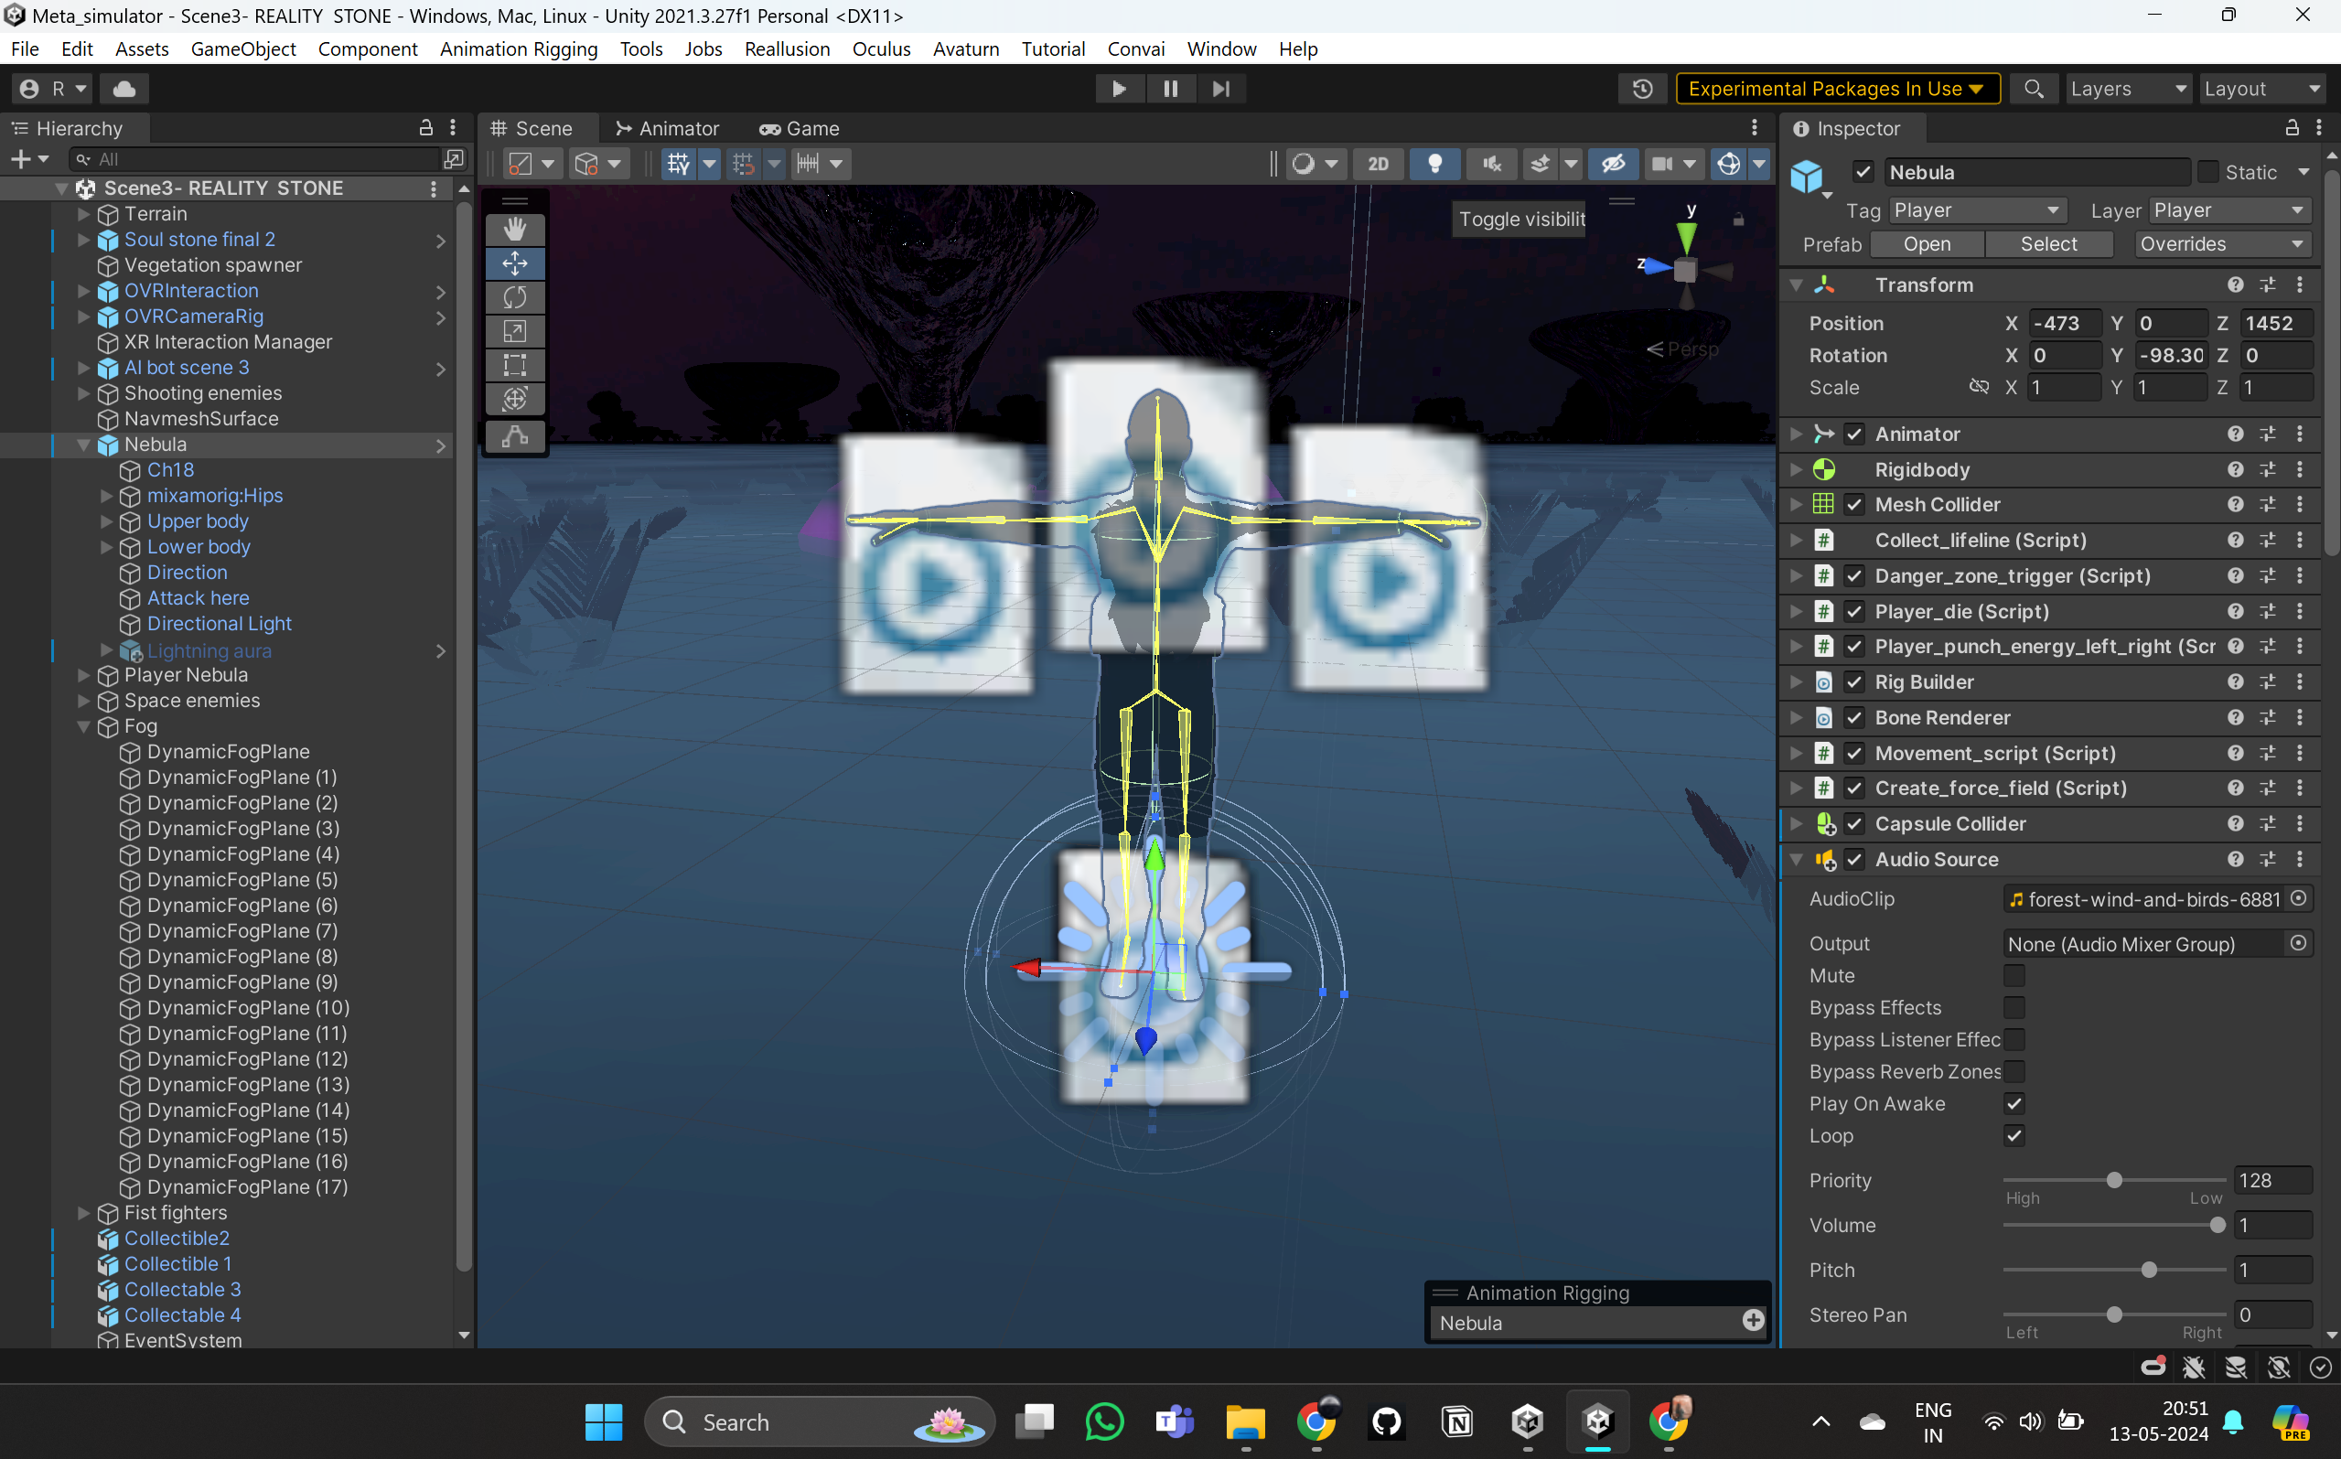
Task: Open the cloud account icon
Action: tap(123, 89)
